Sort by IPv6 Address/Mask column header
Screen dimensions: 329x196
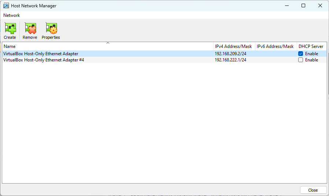click(276, 46)
